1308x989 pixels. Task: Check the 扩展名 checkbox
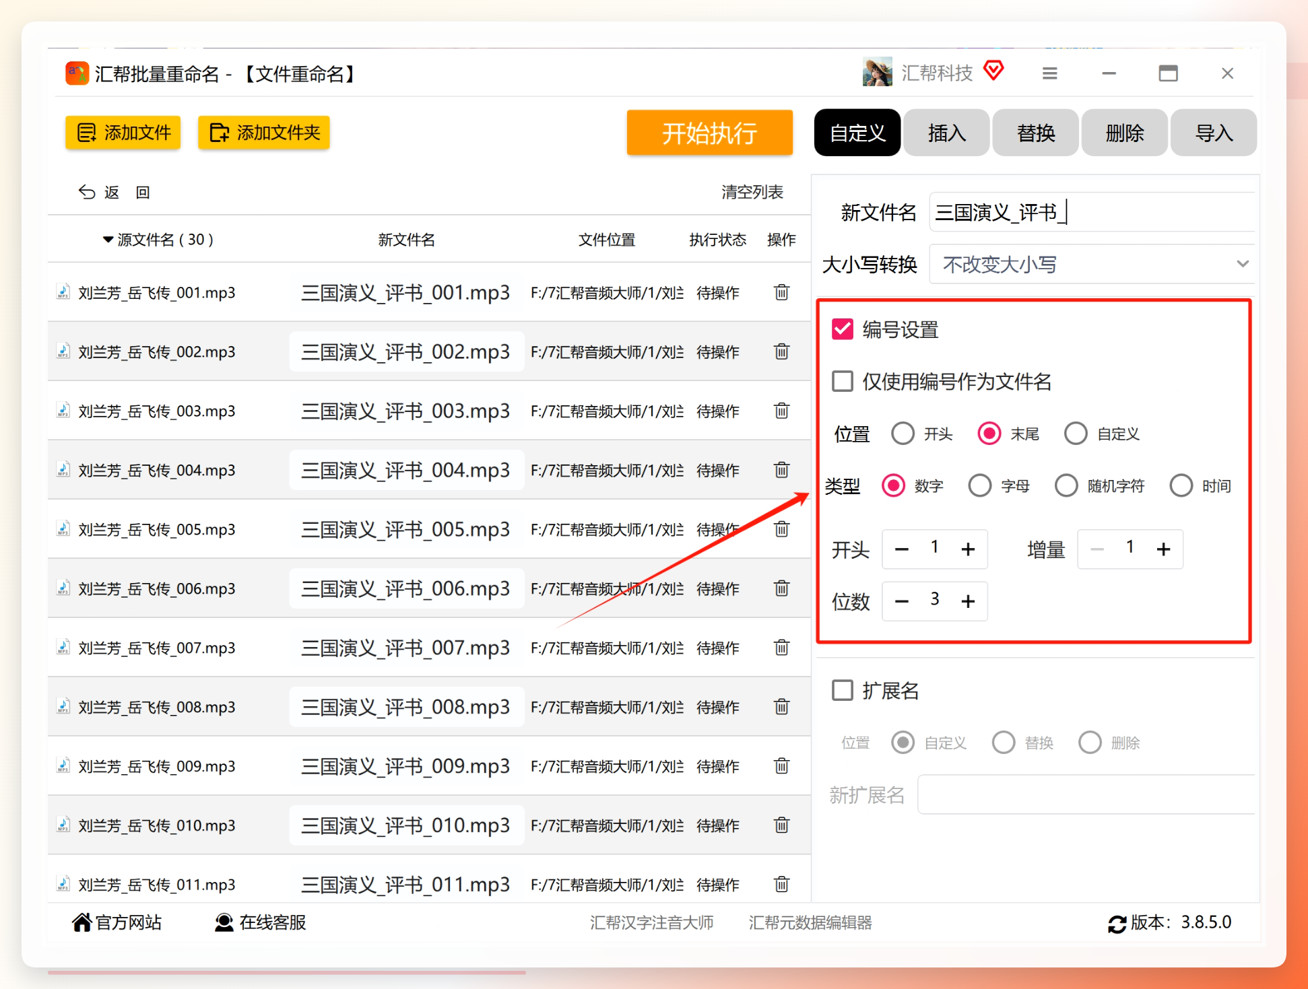[843, 690]
